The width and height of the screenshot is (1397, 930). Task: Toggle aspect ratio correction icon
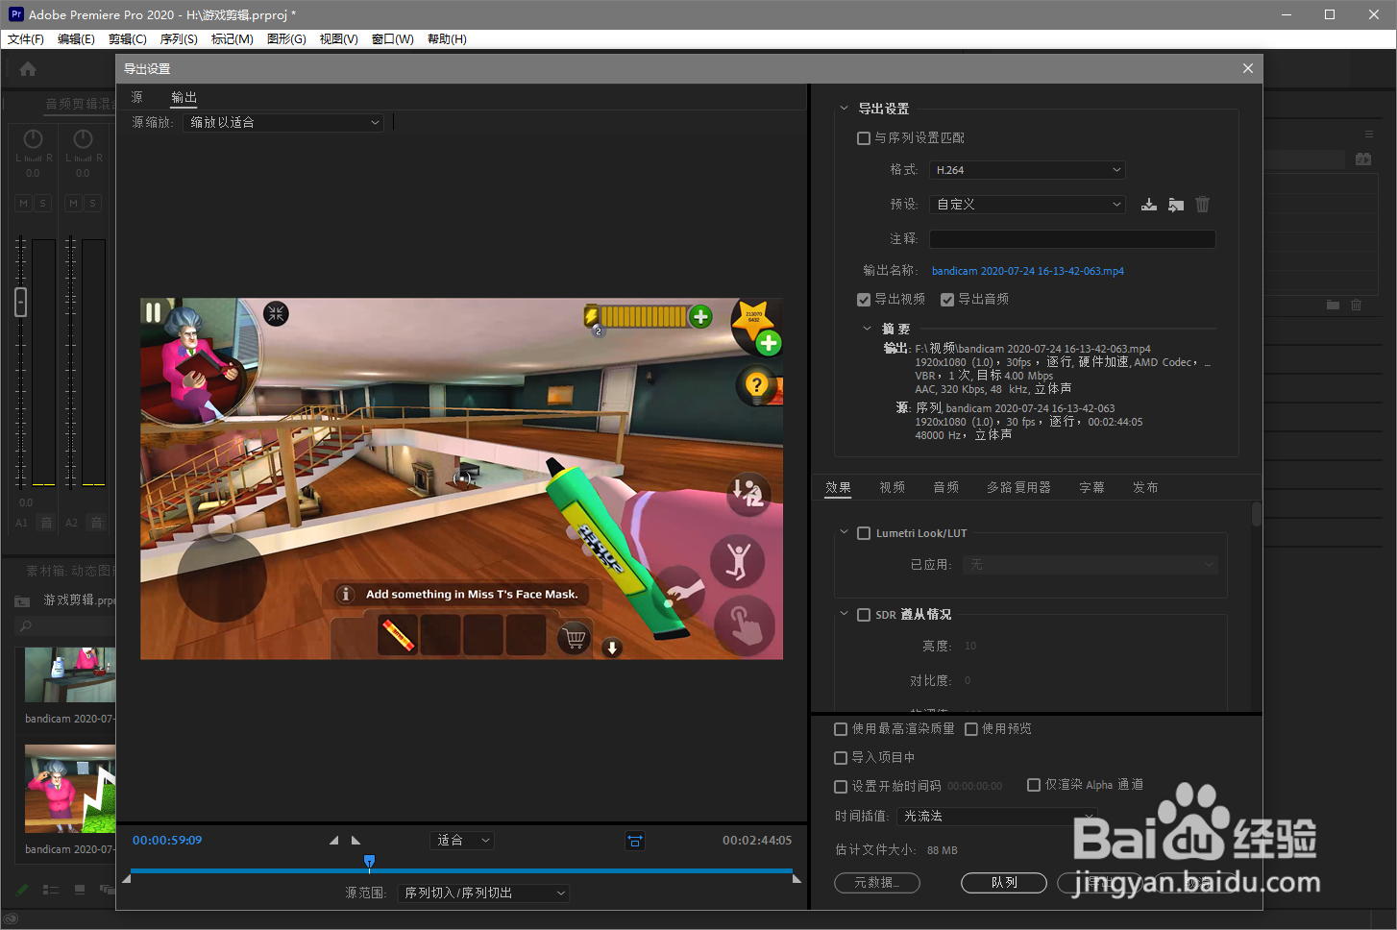(x=635, y=841)
